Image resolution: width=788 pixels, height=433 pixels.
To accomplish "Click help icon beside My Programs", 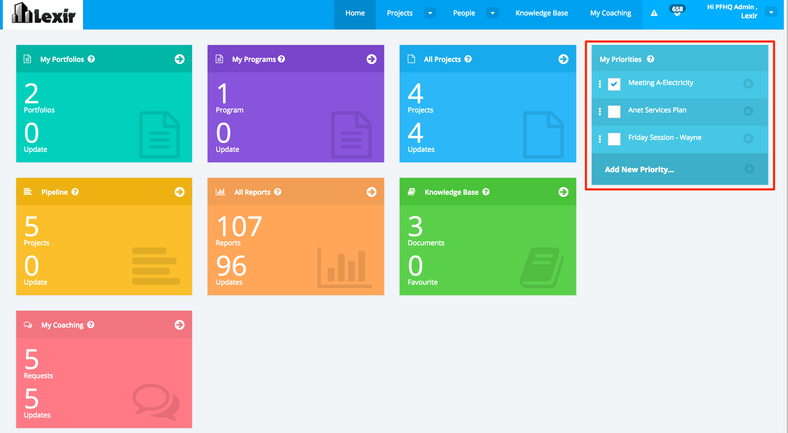I will coord(281,59).
